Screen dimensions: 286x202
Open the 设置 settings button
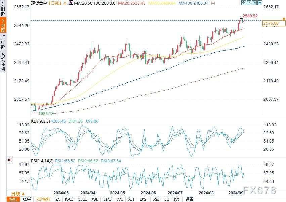(x=189, y=199)
